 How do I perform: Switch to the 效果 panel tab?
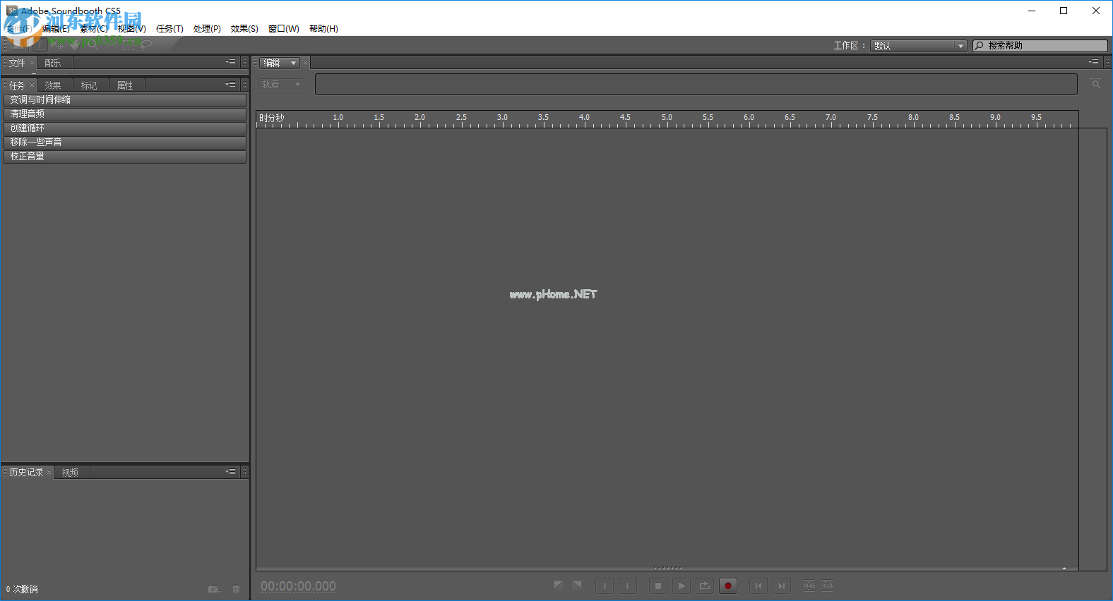[54, 85]
